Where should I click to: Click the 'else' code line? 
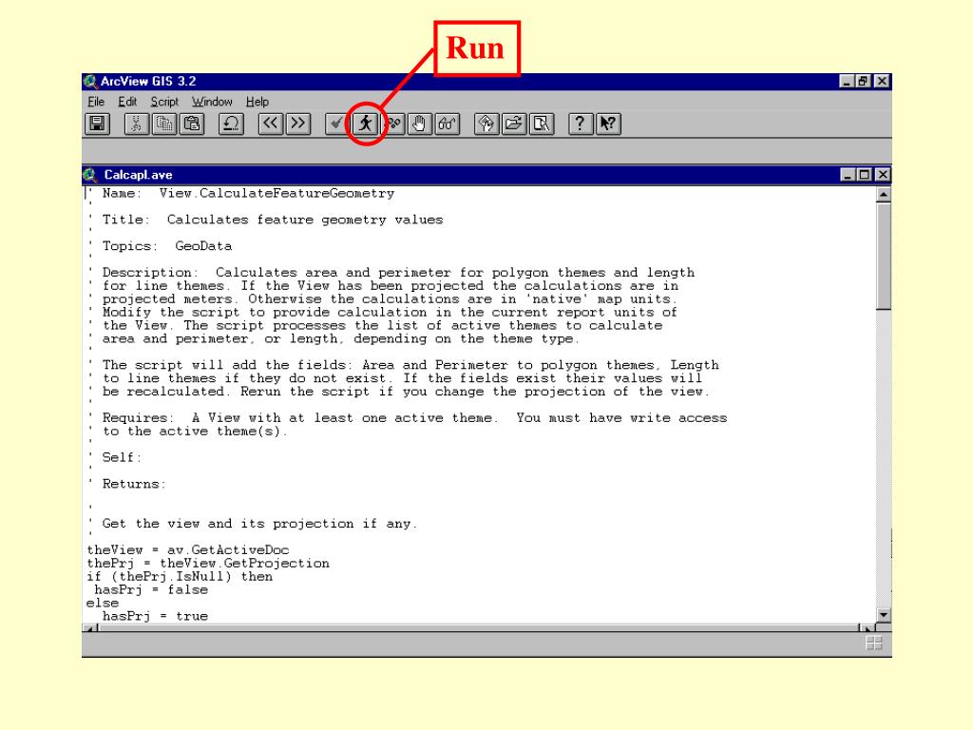[x=103, y=603]
